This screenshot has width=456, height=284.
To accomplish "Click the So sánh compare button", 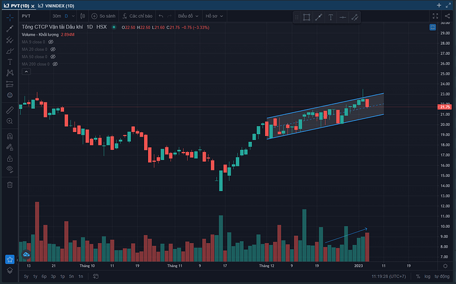I will pos(104,16).
